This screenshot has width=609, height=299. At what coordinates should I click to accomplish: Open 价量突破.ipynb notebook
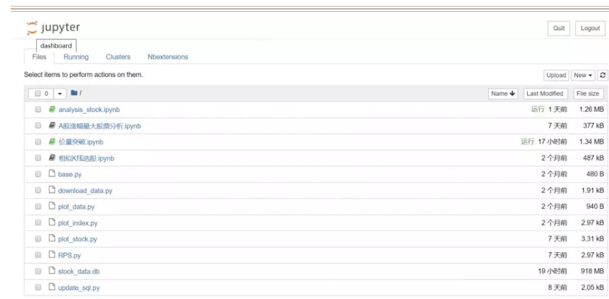81,142
